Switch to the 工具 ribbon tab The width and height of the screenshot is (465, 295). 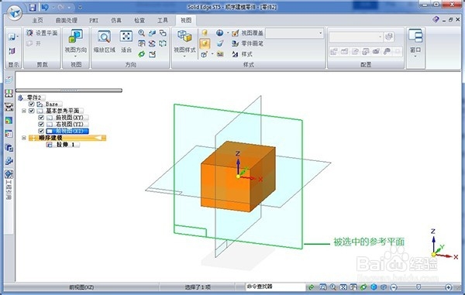[x=163, y=20]
